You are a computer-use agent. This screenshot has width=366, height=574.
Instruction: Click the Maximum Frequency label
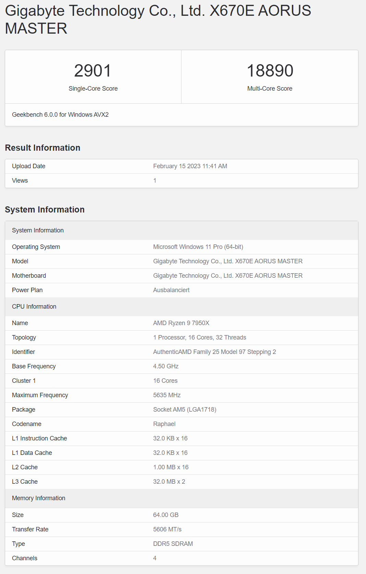point(40,395)
